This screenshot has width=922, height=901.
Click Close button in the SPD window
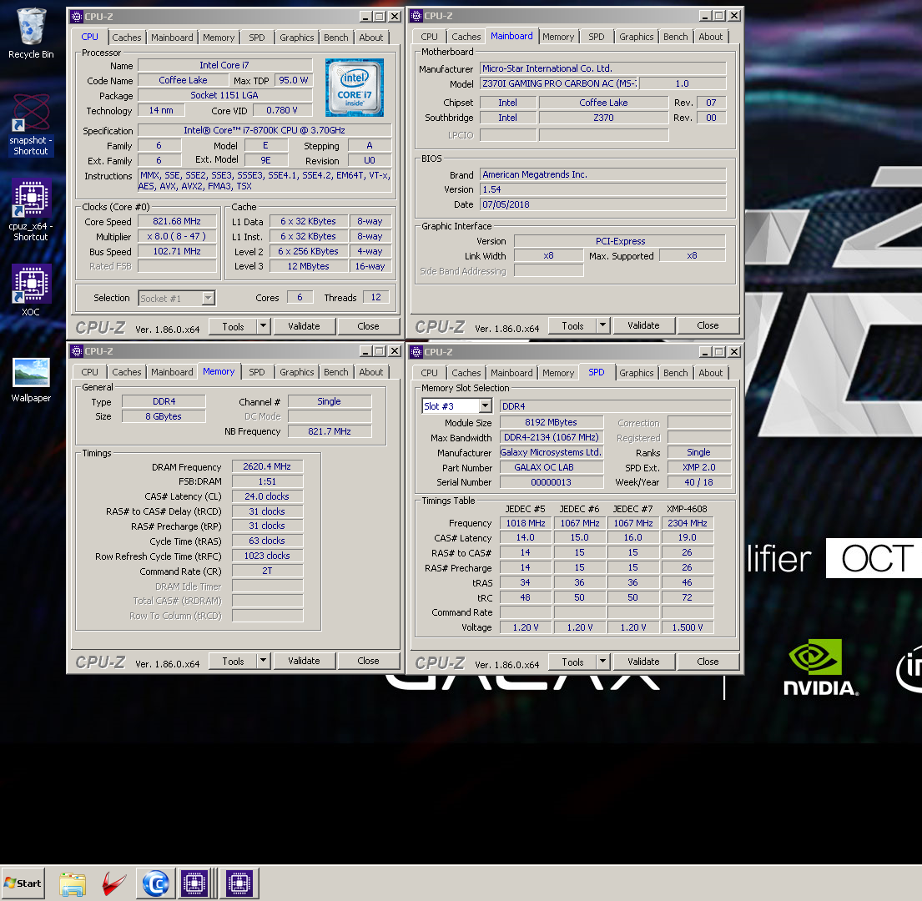(708, 662)
